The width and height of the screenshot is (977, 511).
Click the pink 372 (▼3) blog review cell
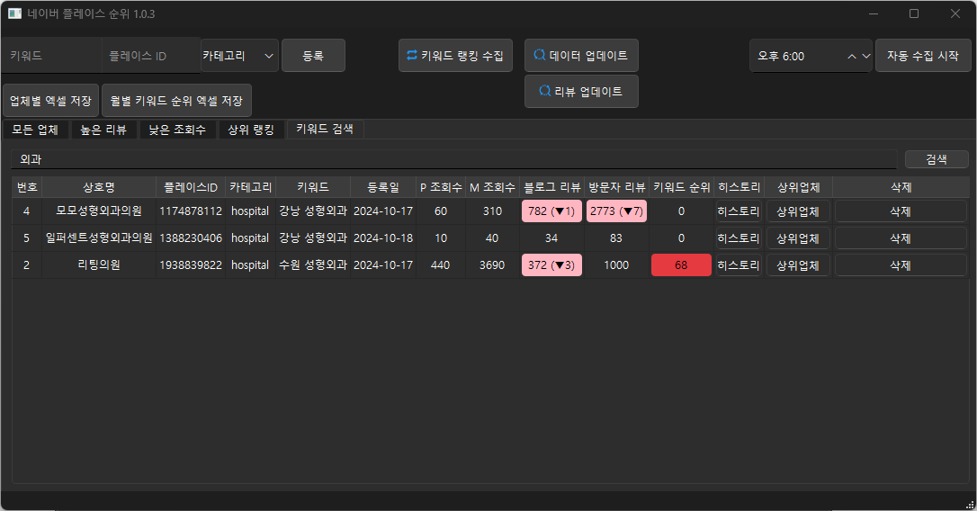[x=552, y=264]
